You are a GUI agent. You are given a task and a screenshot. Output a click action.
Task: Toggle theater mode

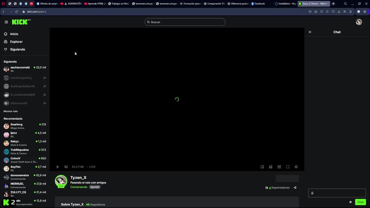point(279,167)
